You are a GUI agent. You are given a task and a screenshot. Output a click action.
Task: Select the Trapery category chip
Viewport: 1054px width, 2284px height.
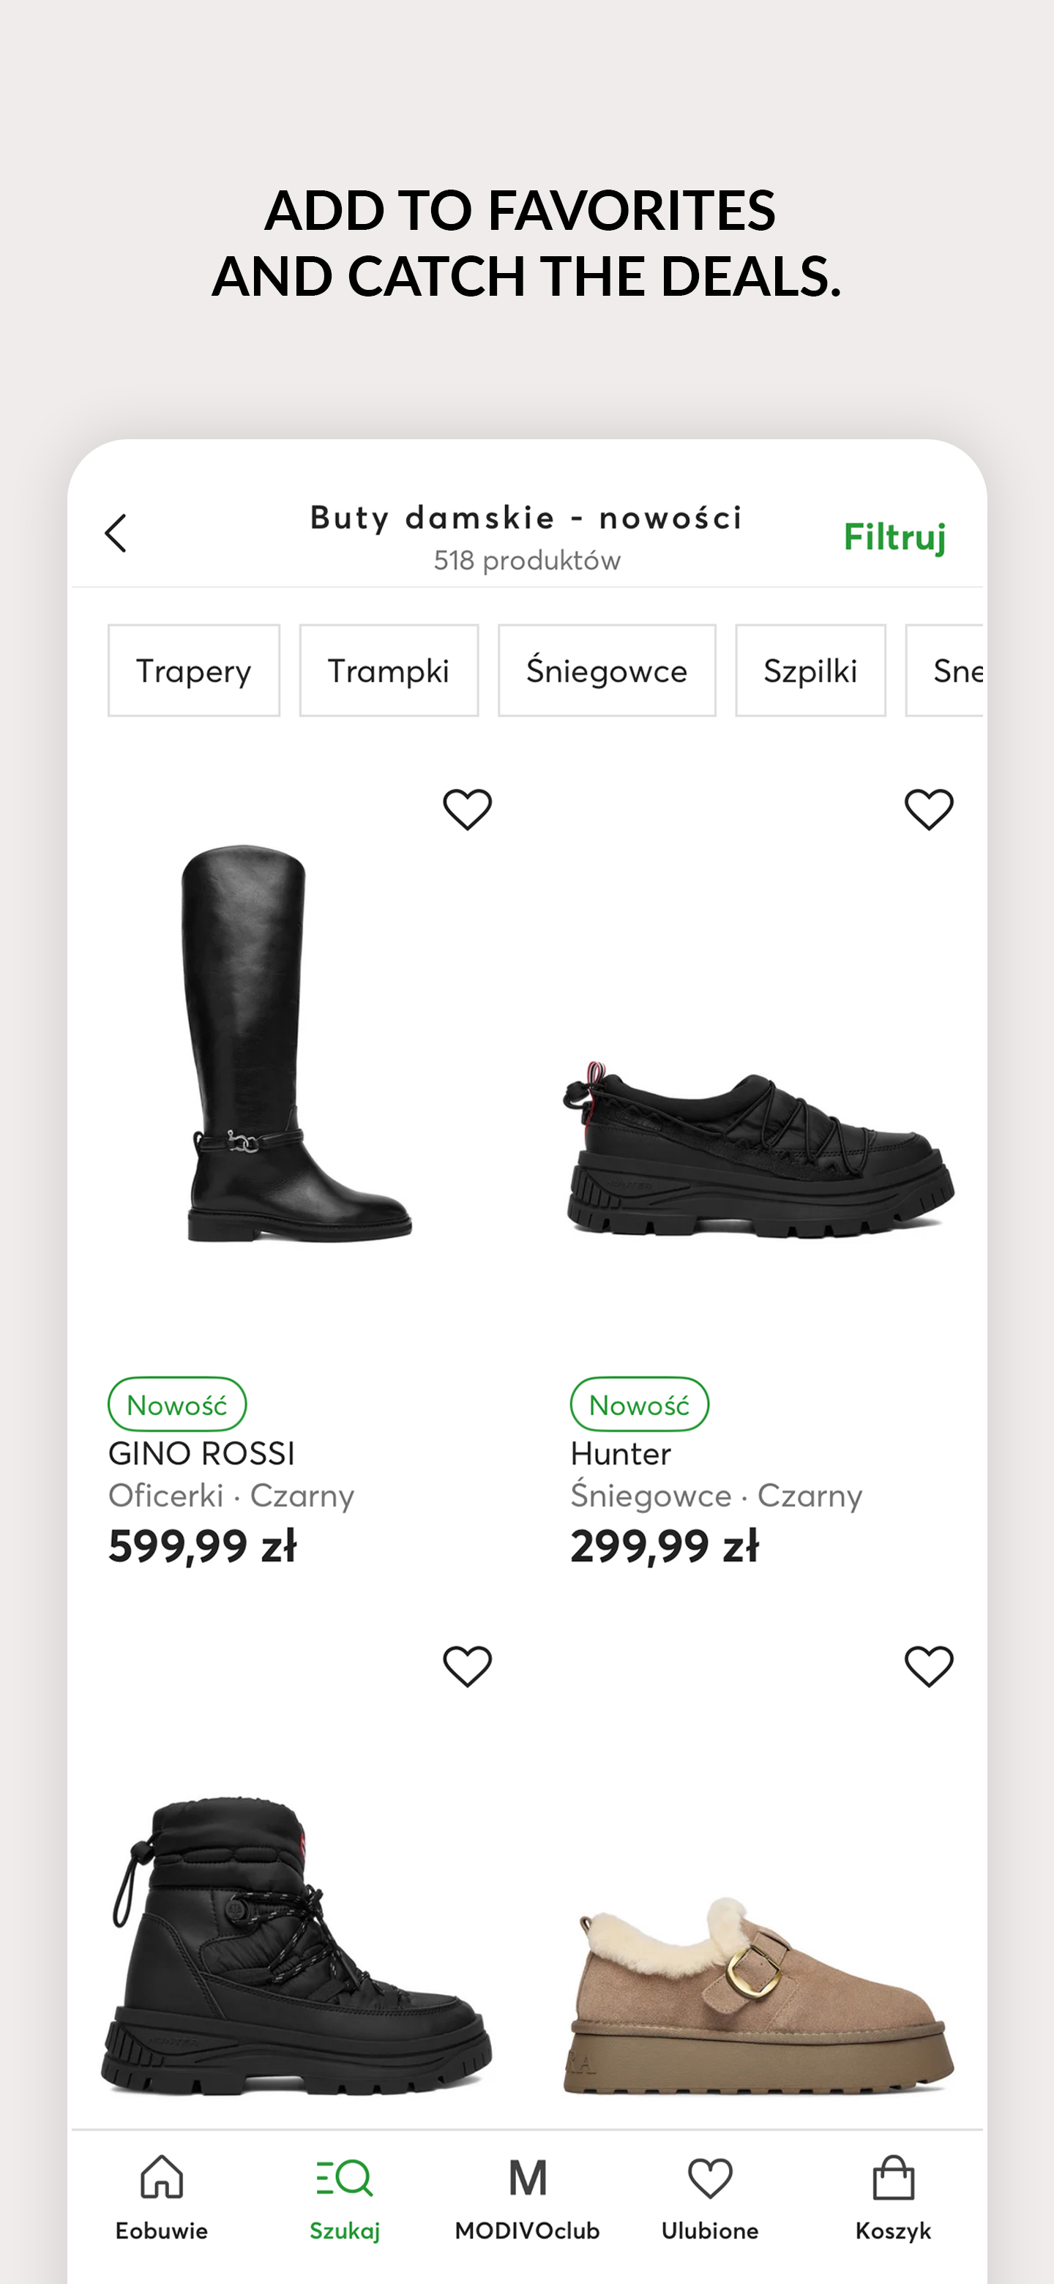[193, 671]
